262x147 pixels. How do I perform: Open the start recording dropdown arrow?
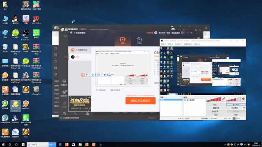pos(244,108)
